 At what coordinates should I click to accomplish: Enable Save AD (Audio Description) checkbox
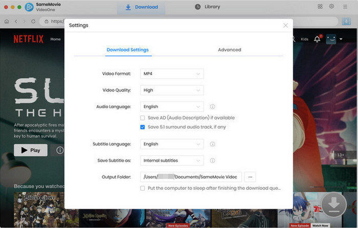click(143, 118)
